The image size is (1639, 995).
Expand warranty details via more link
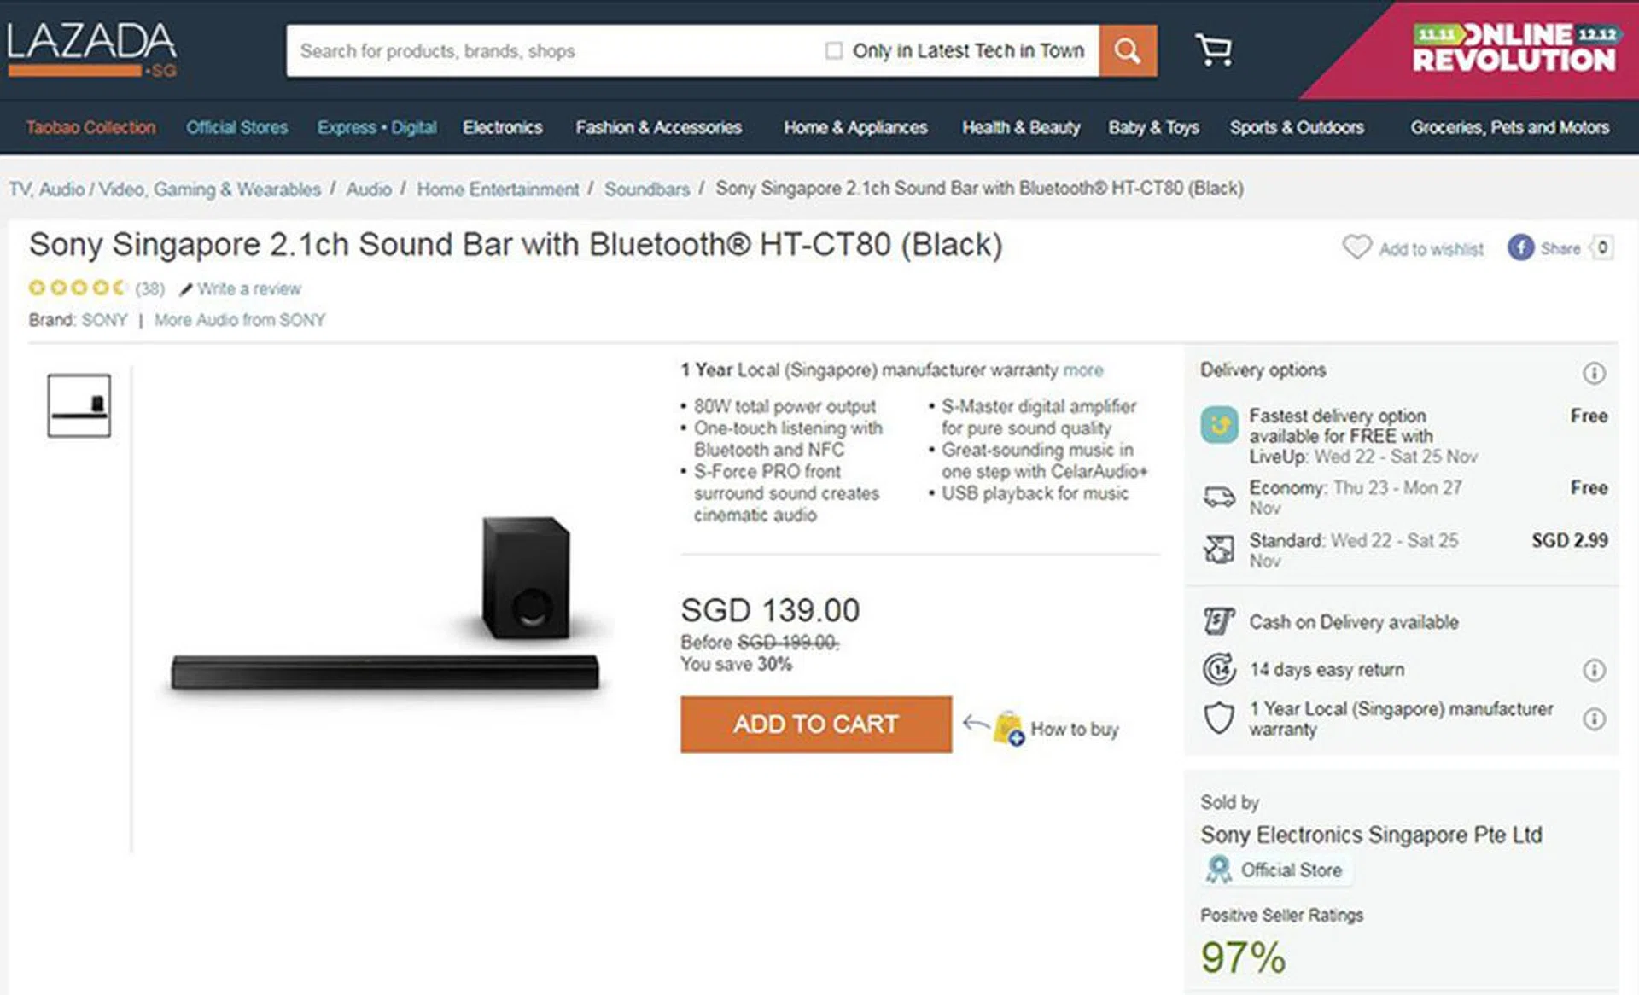coord(1082,370)
